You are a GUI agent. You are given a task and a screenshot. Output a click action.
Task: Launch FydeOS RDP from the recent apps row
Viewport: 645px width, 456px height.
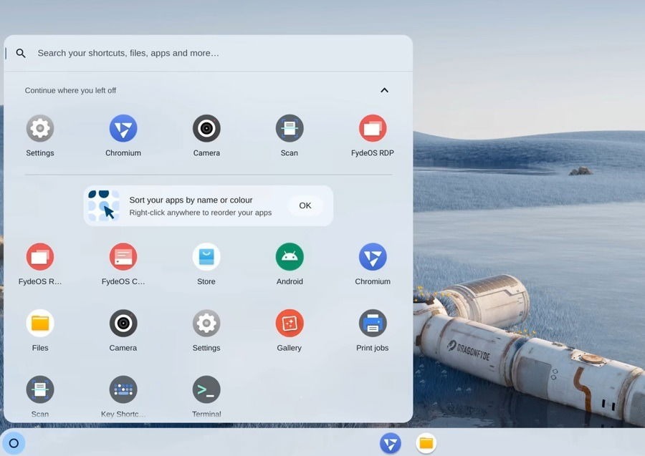click(x=373, y=129)
